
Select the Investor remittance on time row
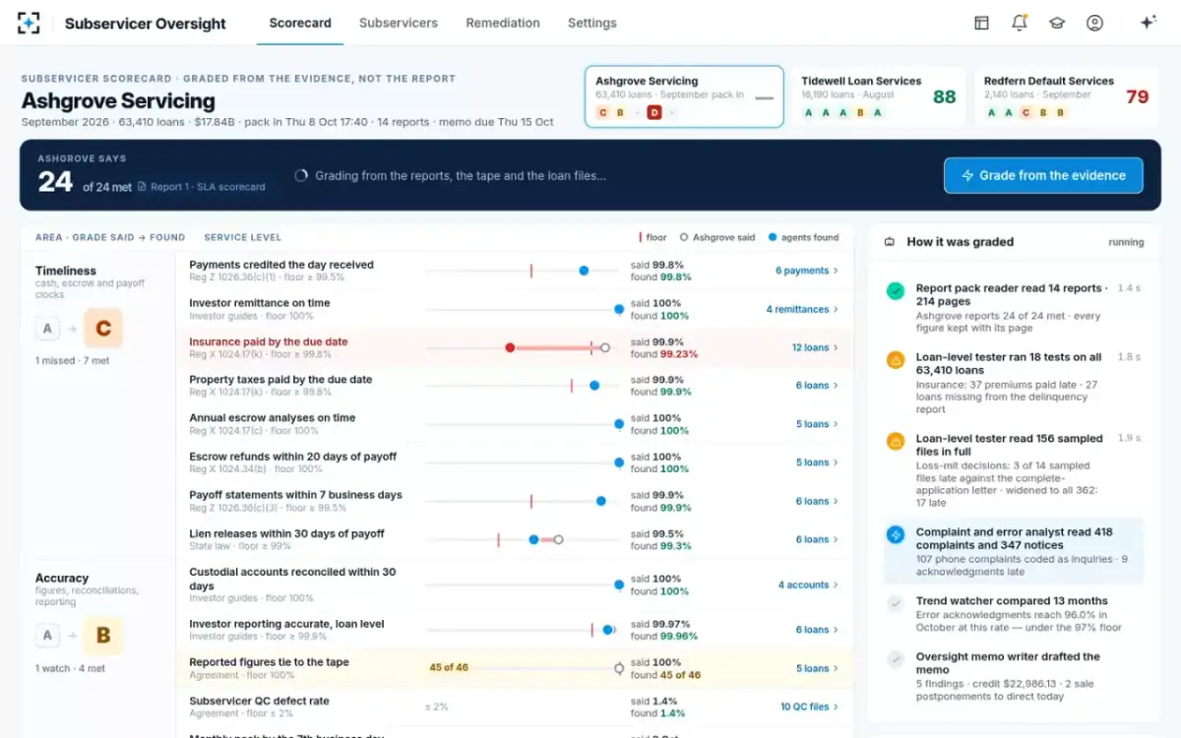click(515, 309)
